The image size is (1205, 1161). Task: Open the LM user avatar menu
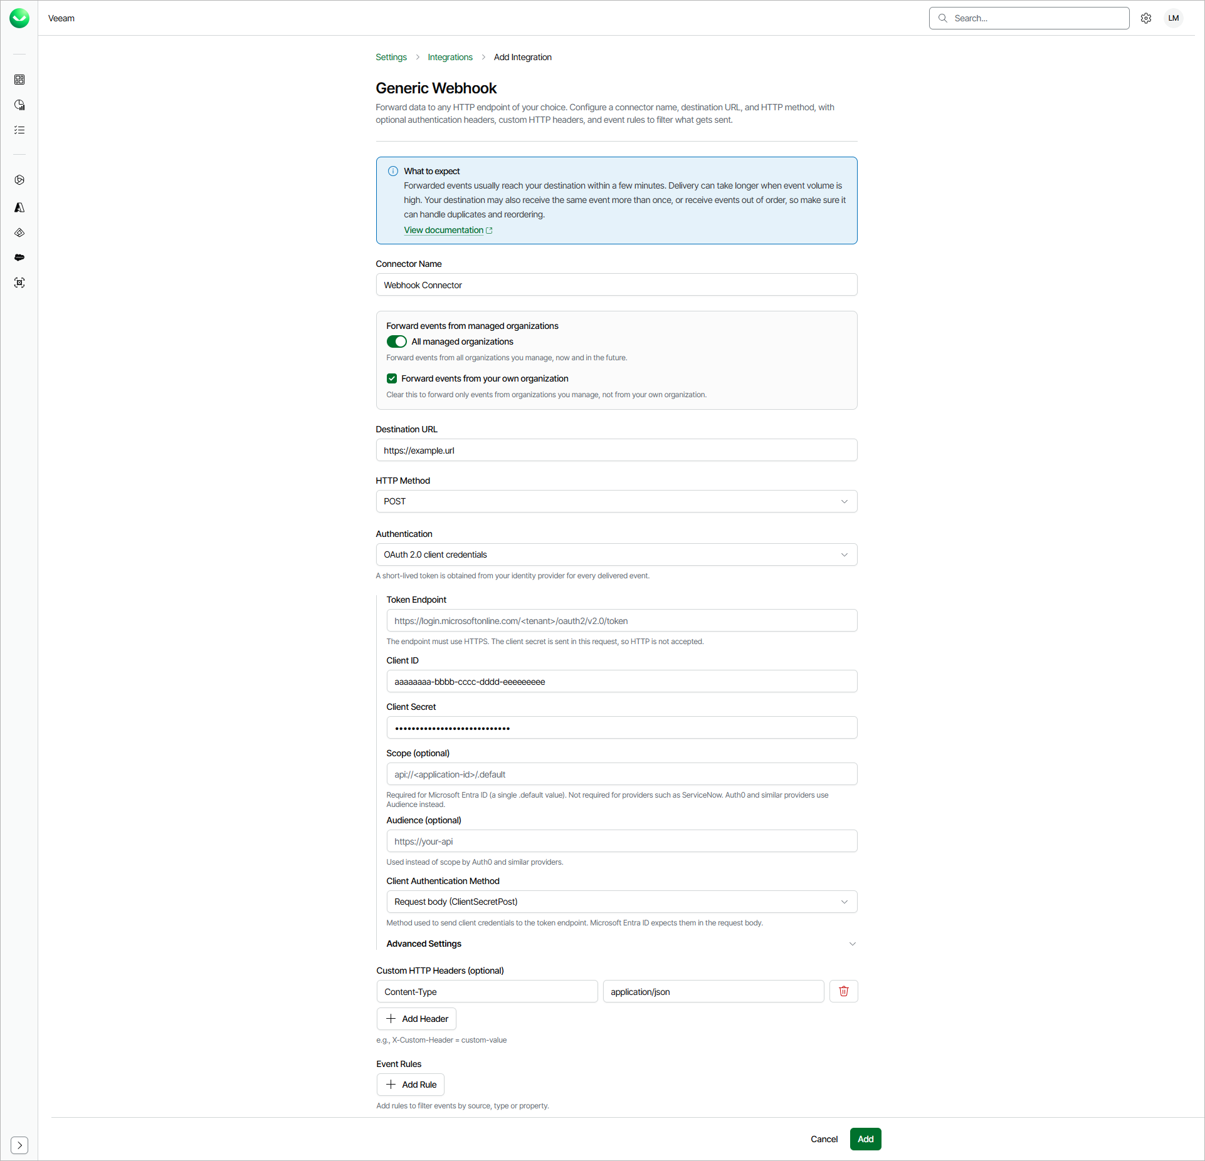tap(1174, 18)
